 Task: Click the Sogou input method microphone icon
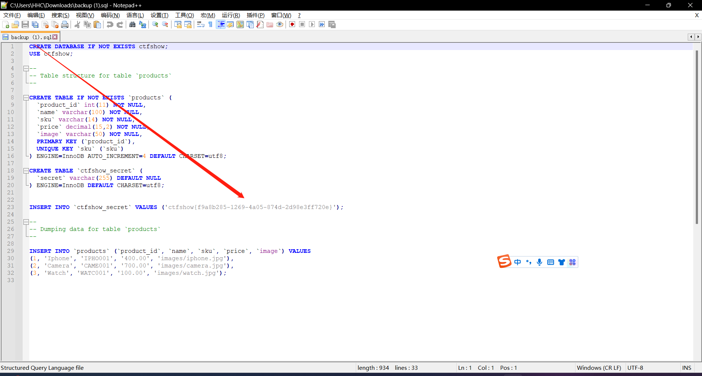point(539,262)
